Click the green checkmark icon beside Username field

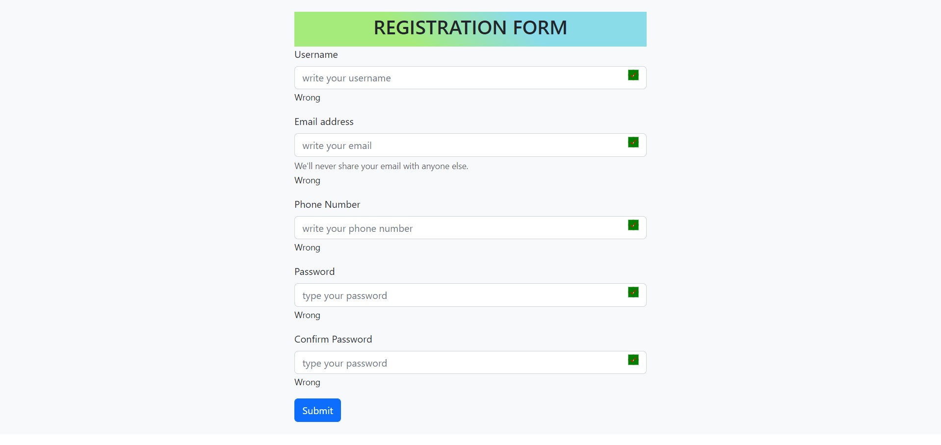633,75
